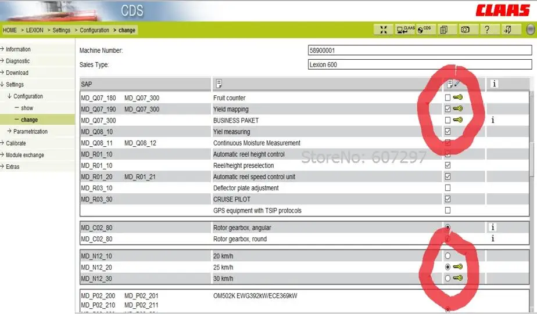Tick the BUSINESS PAKET checkbox
The height and width of the screenshot is (314, 537).
448,120
